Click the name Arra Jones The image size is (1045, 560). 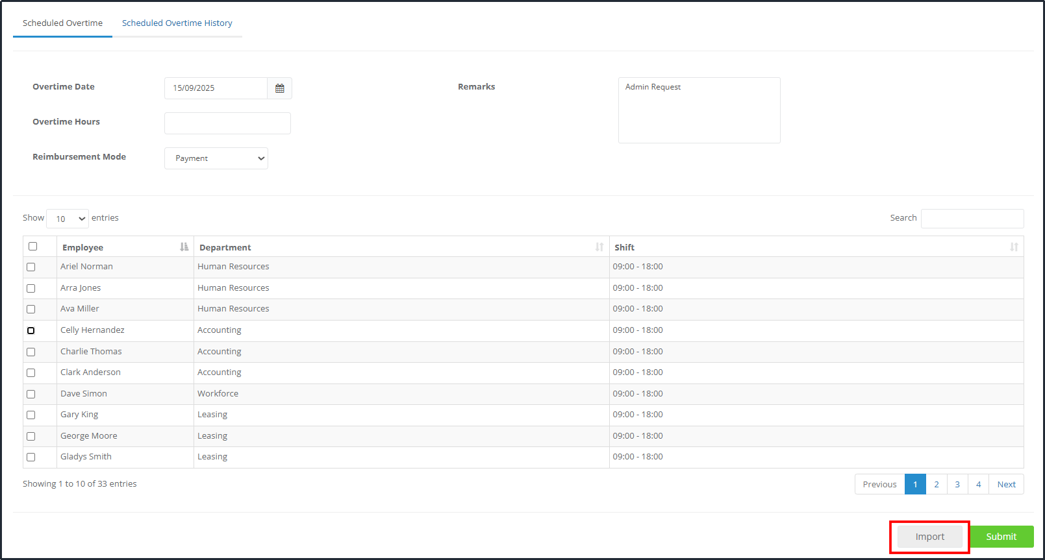(81, 287)
